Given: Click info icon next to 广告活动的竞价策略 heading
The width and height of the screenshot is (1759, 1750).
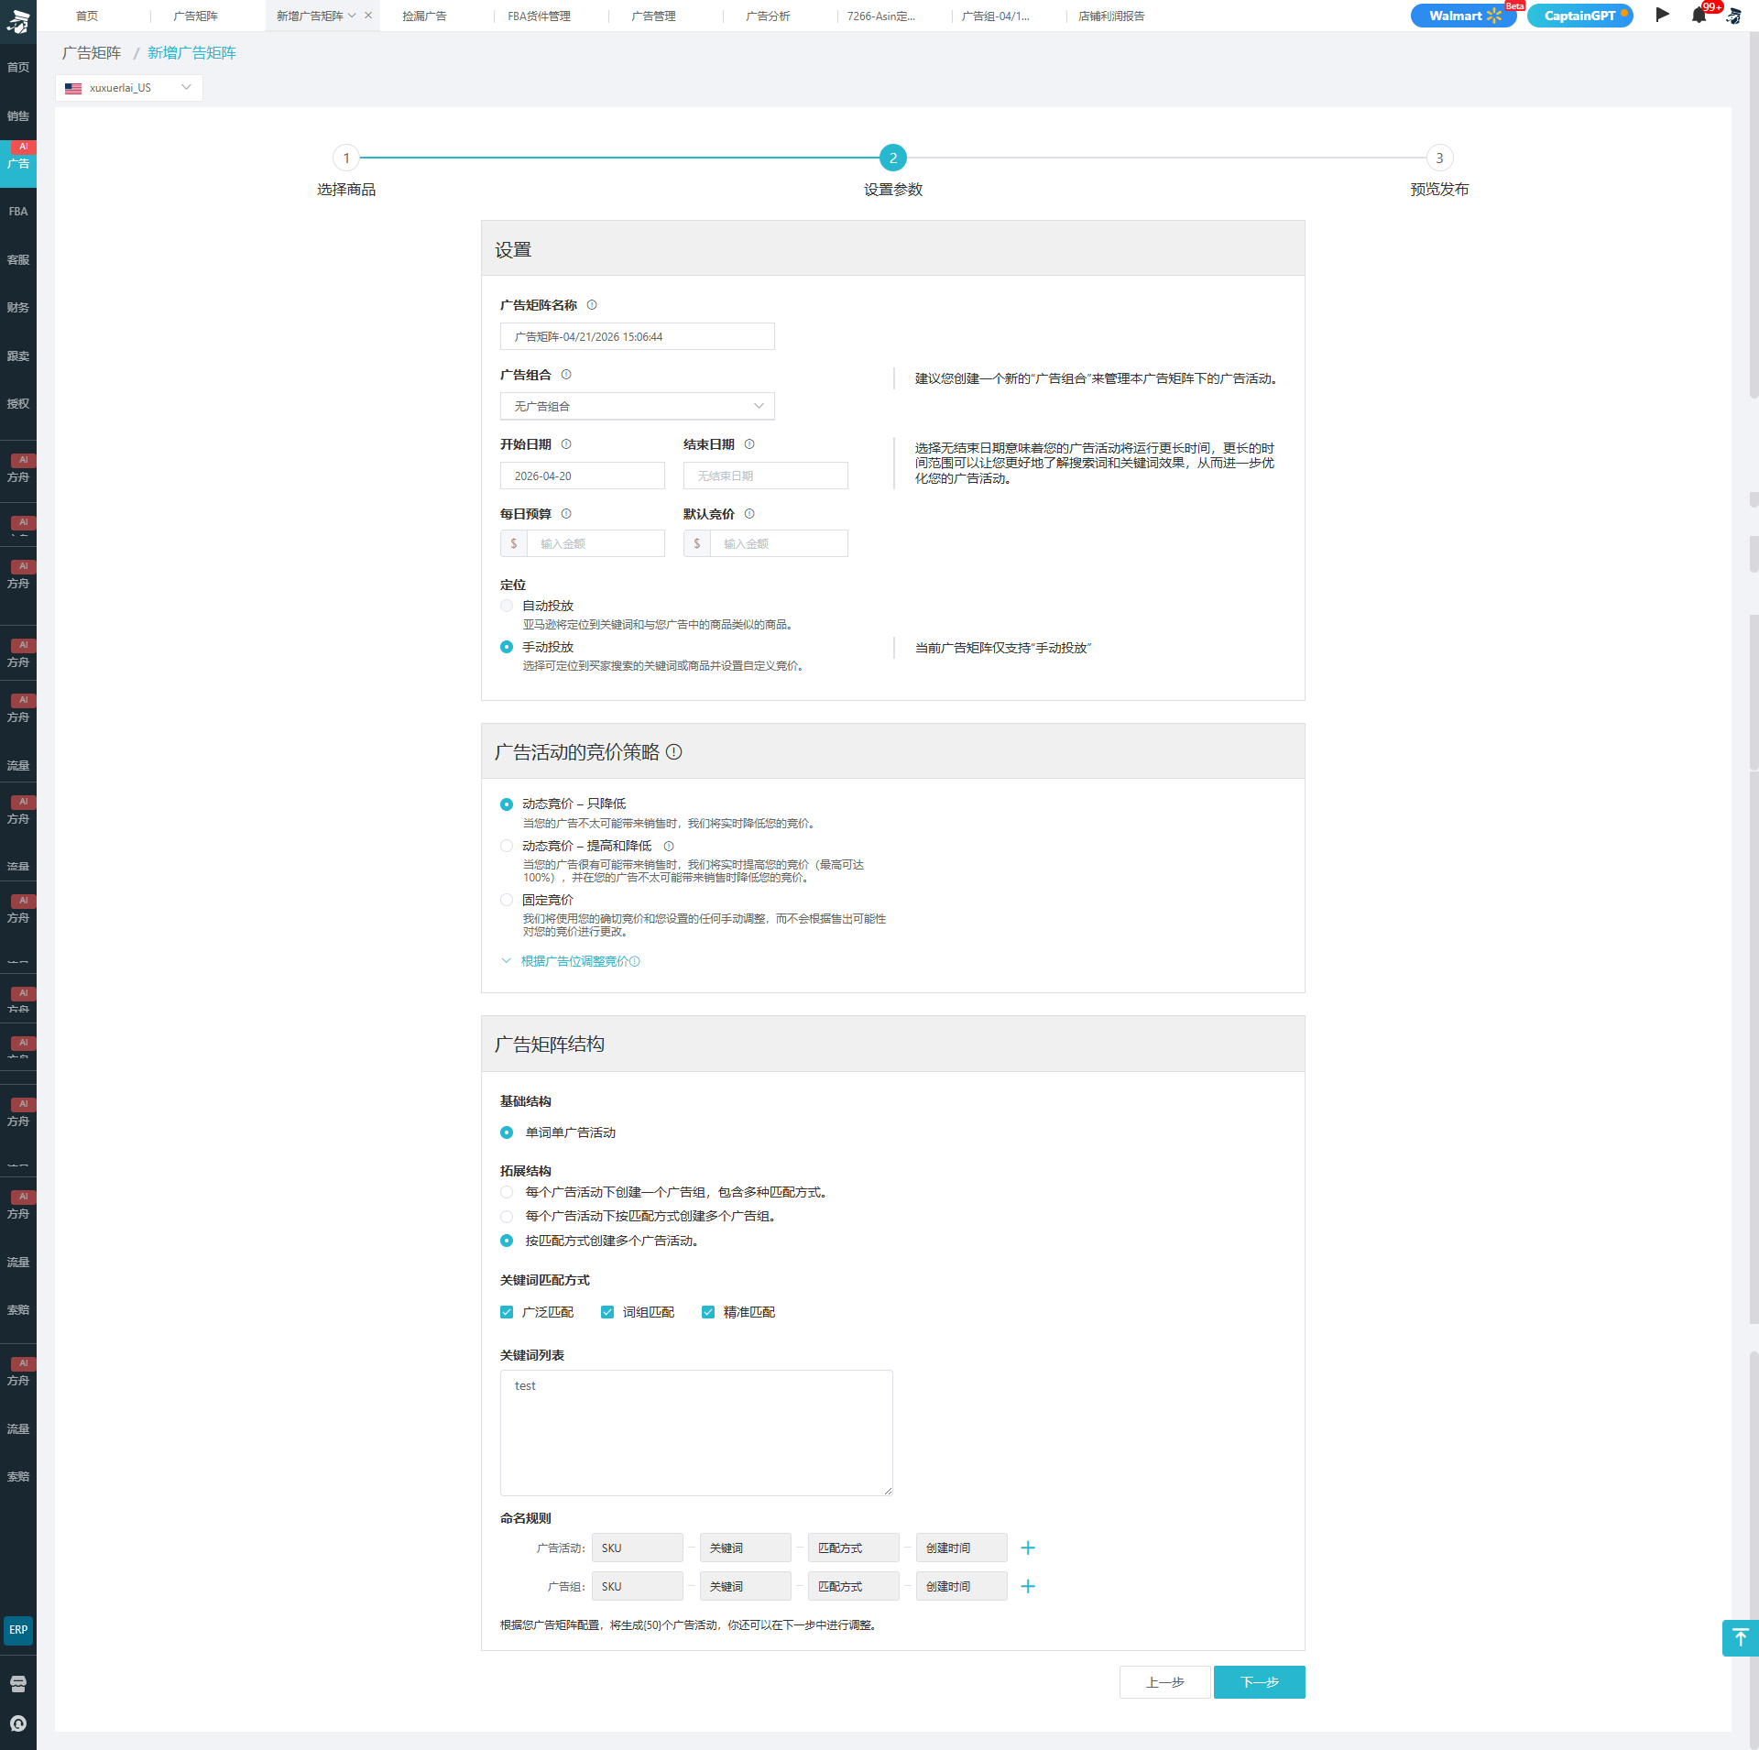Looking at the screenshot, I should [x=674, y=752].
